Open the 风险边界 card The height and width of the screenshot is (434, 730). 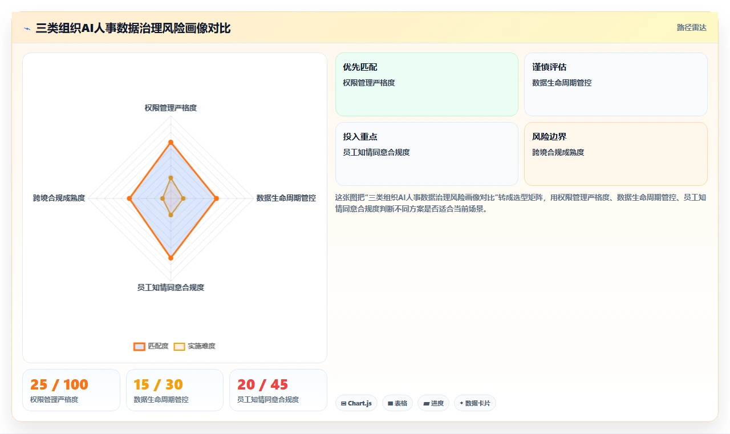tap(616, 154)
